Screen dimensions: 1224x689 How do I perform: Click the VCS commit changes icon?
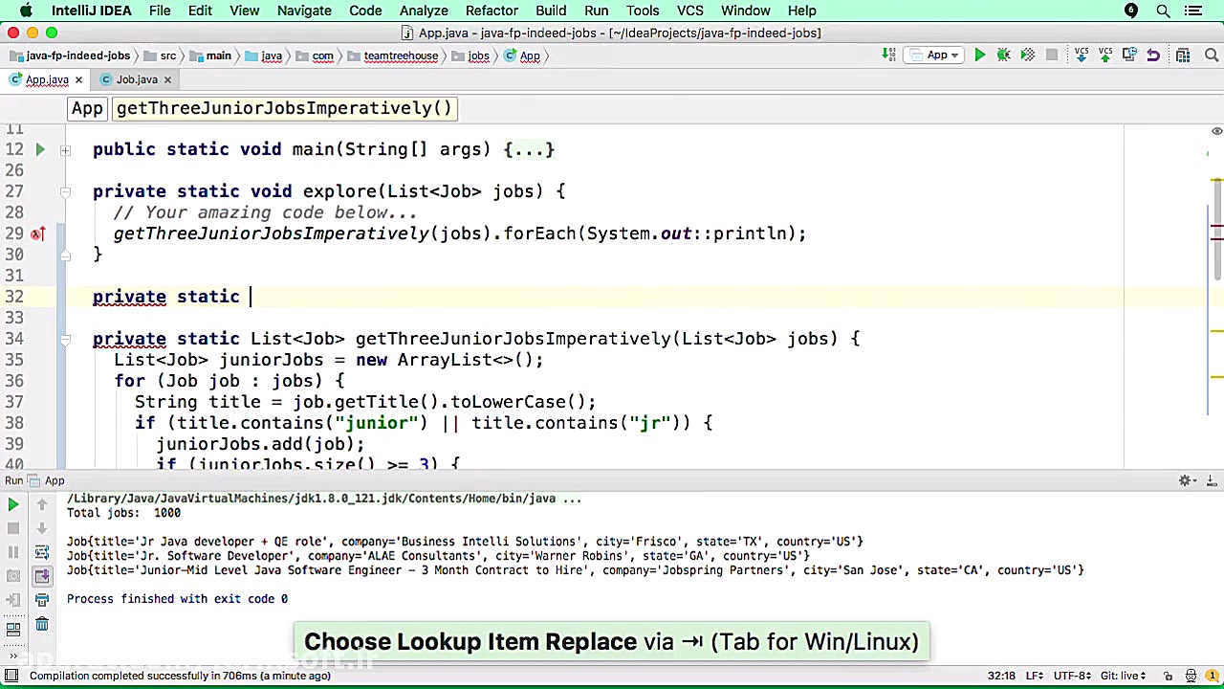pyautogui.click(x=1105, y=56)
